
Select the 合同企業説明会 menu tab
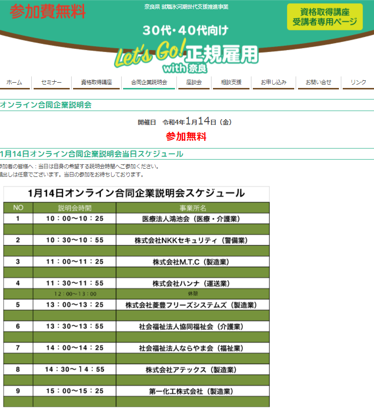149,82
